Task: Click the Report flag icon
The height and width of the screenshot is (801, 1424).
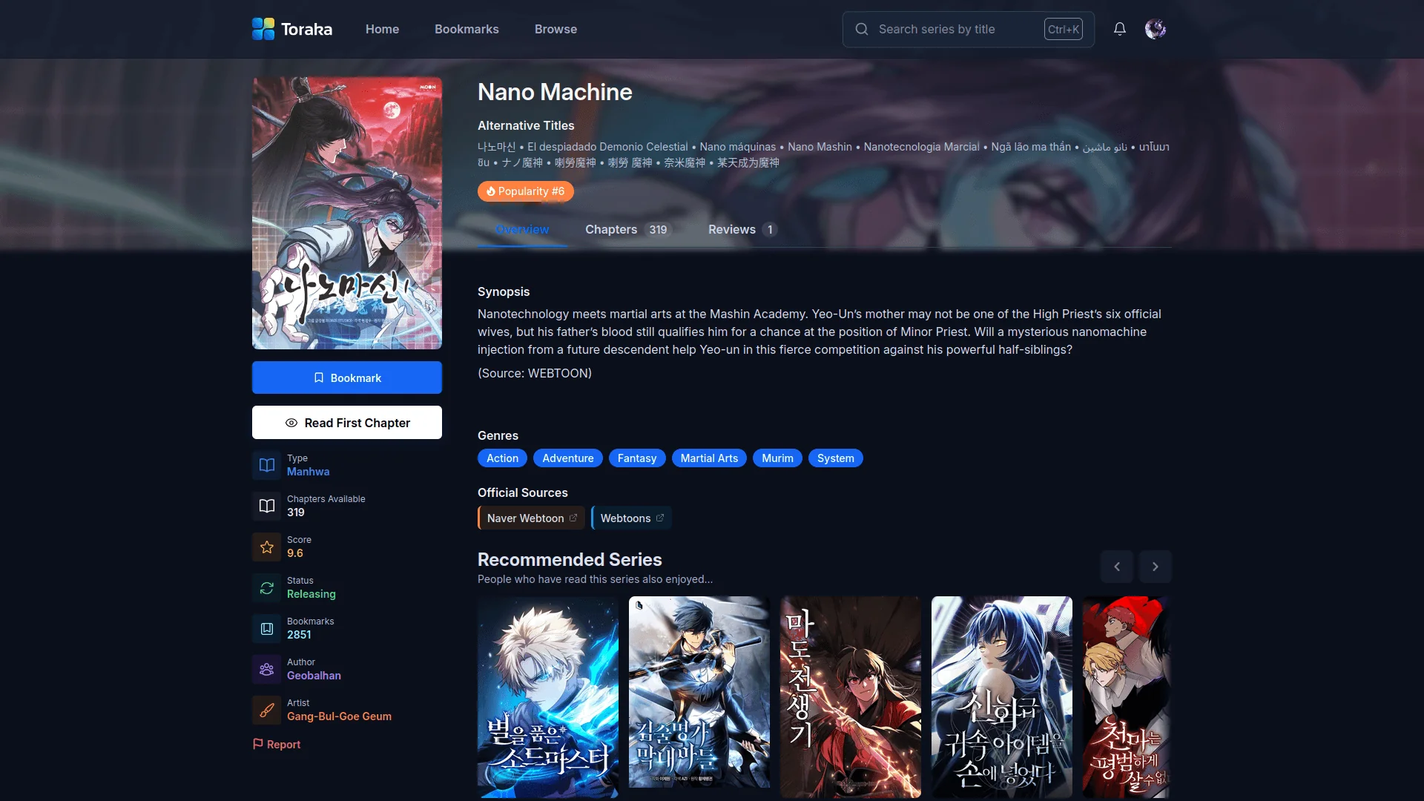Action: (258, 744)
